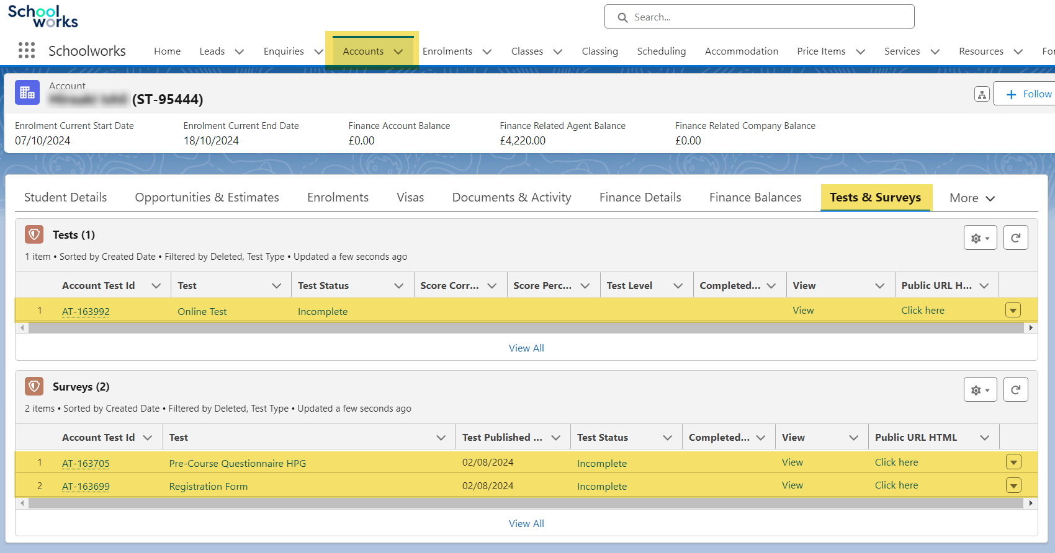Expand the Enquiries menu chevron
Image resolution: width=1055 pixels, height=553 pixels.
[x=318, y=51]
